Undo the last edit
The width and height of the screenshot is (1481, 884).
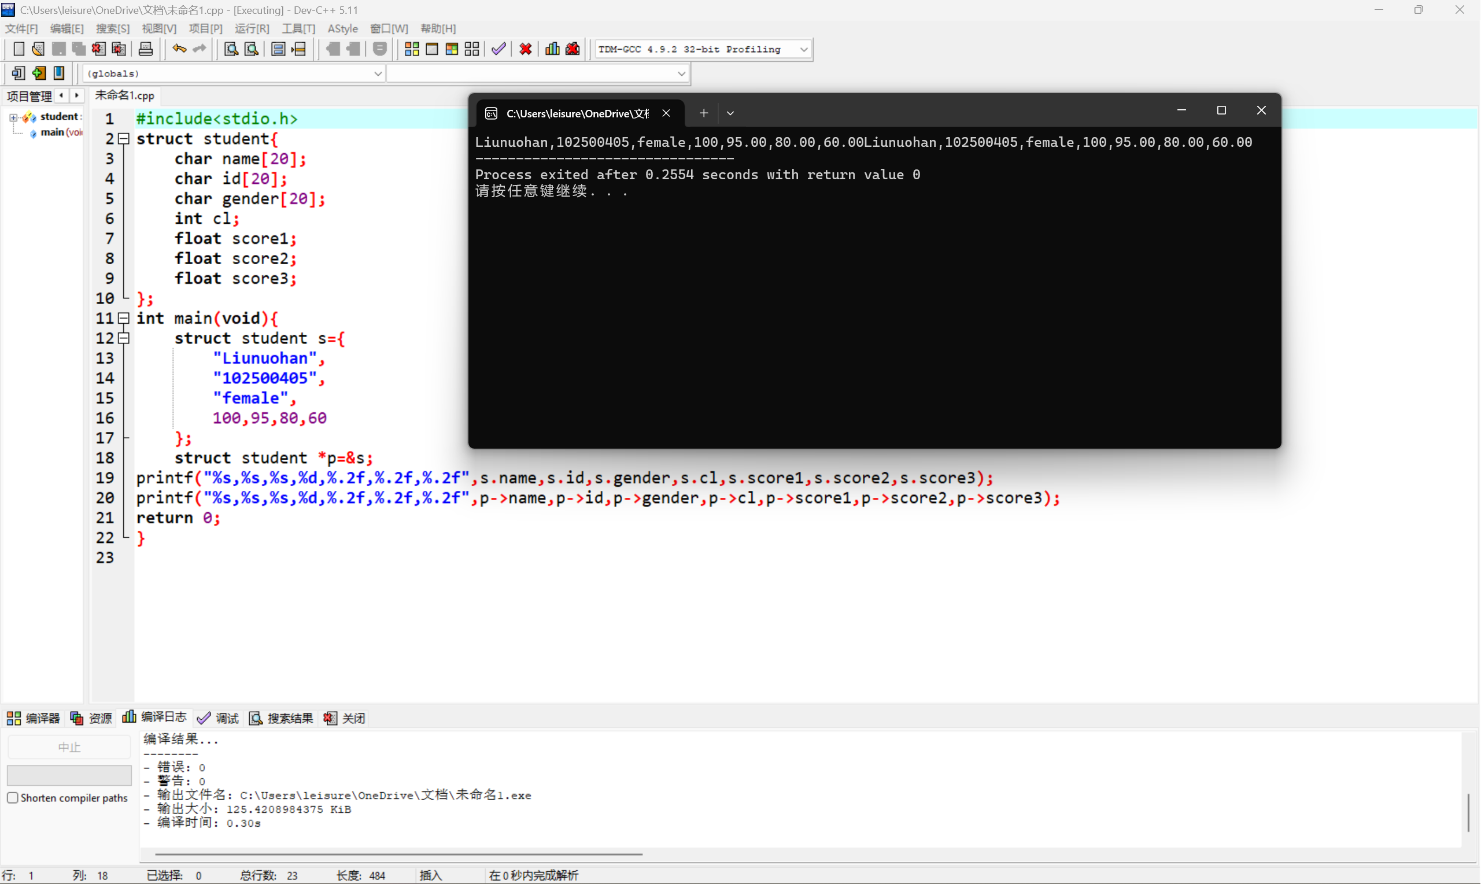click(x=179, y=49)
